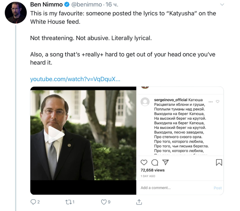Open the comment's three-dot options
This screenshot has width=240, height=211.
click(211, 102)
